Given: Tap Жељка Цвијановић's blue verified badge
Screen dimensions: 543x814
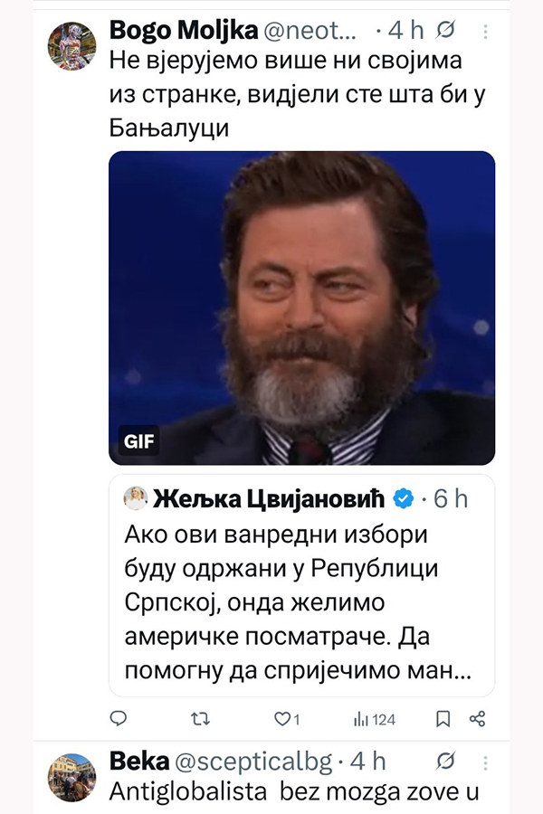Looking at the screenshot, I should [405, 498].
